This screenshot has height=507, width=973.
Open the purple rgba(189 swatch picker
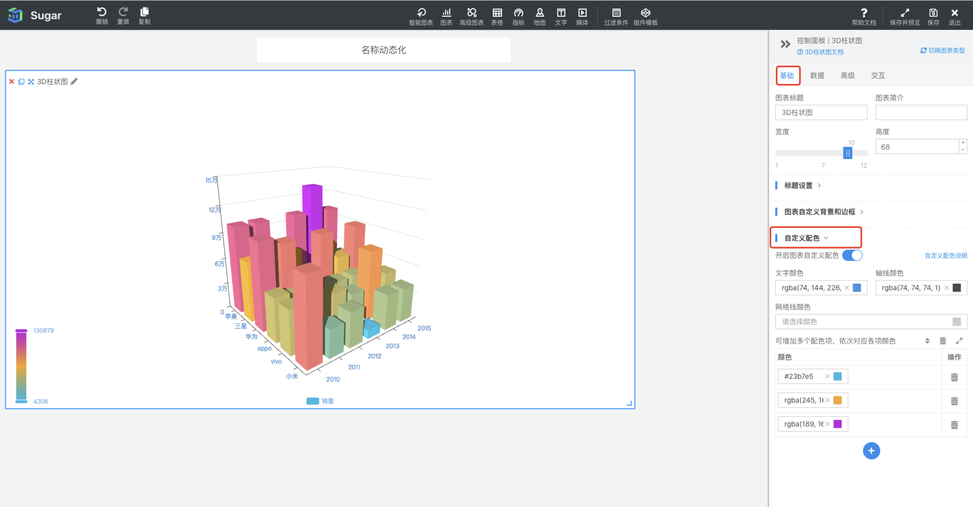pyautogui.click(x=837, y=424)
